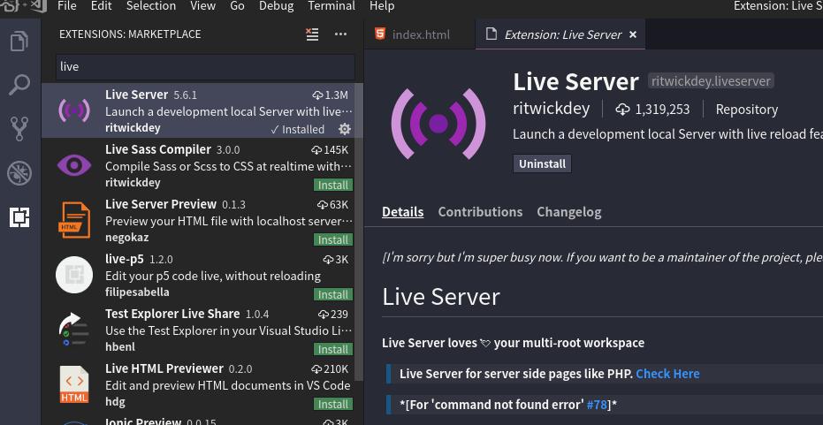Screen dimensions: 823x425
Task: Open the ritwickdey publisher link
Action: pos(551,109)
